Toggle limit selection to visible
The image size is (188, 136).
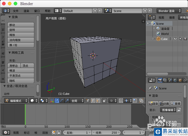click(105, 101)
